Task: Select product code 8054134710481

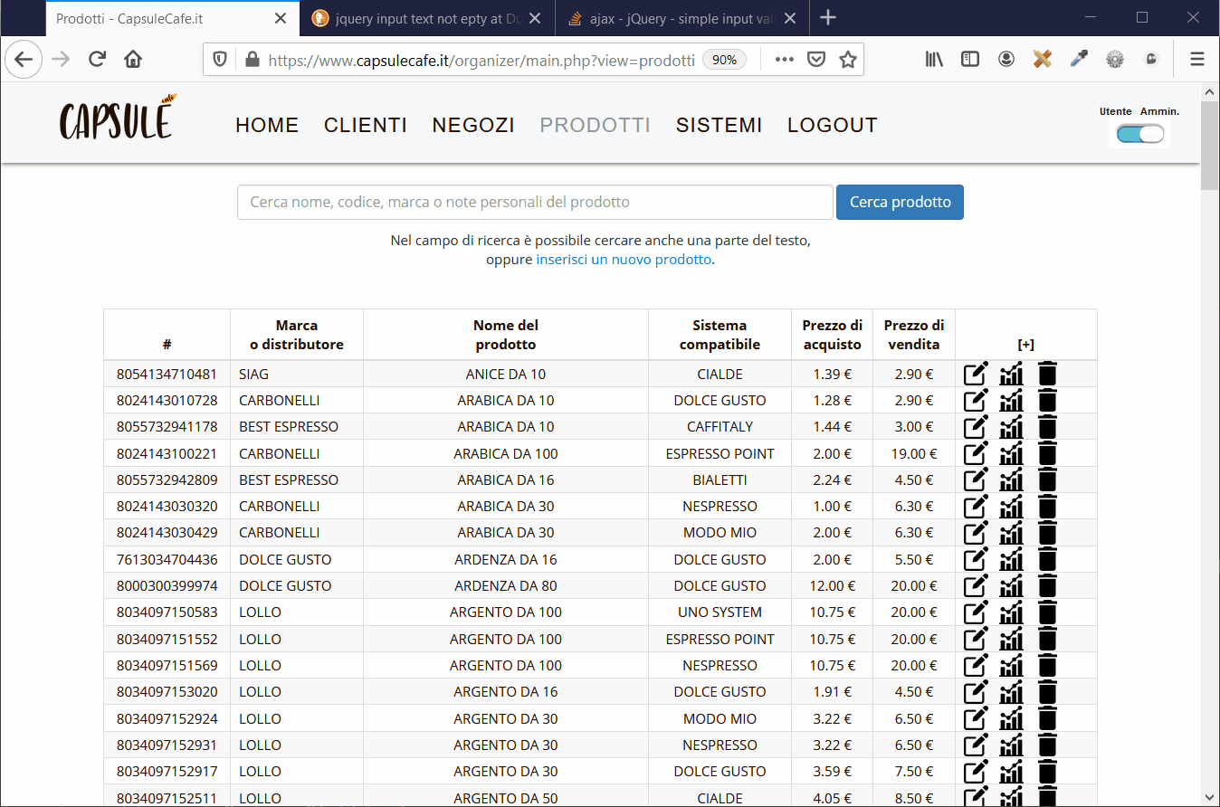Action: coord(167,374)
